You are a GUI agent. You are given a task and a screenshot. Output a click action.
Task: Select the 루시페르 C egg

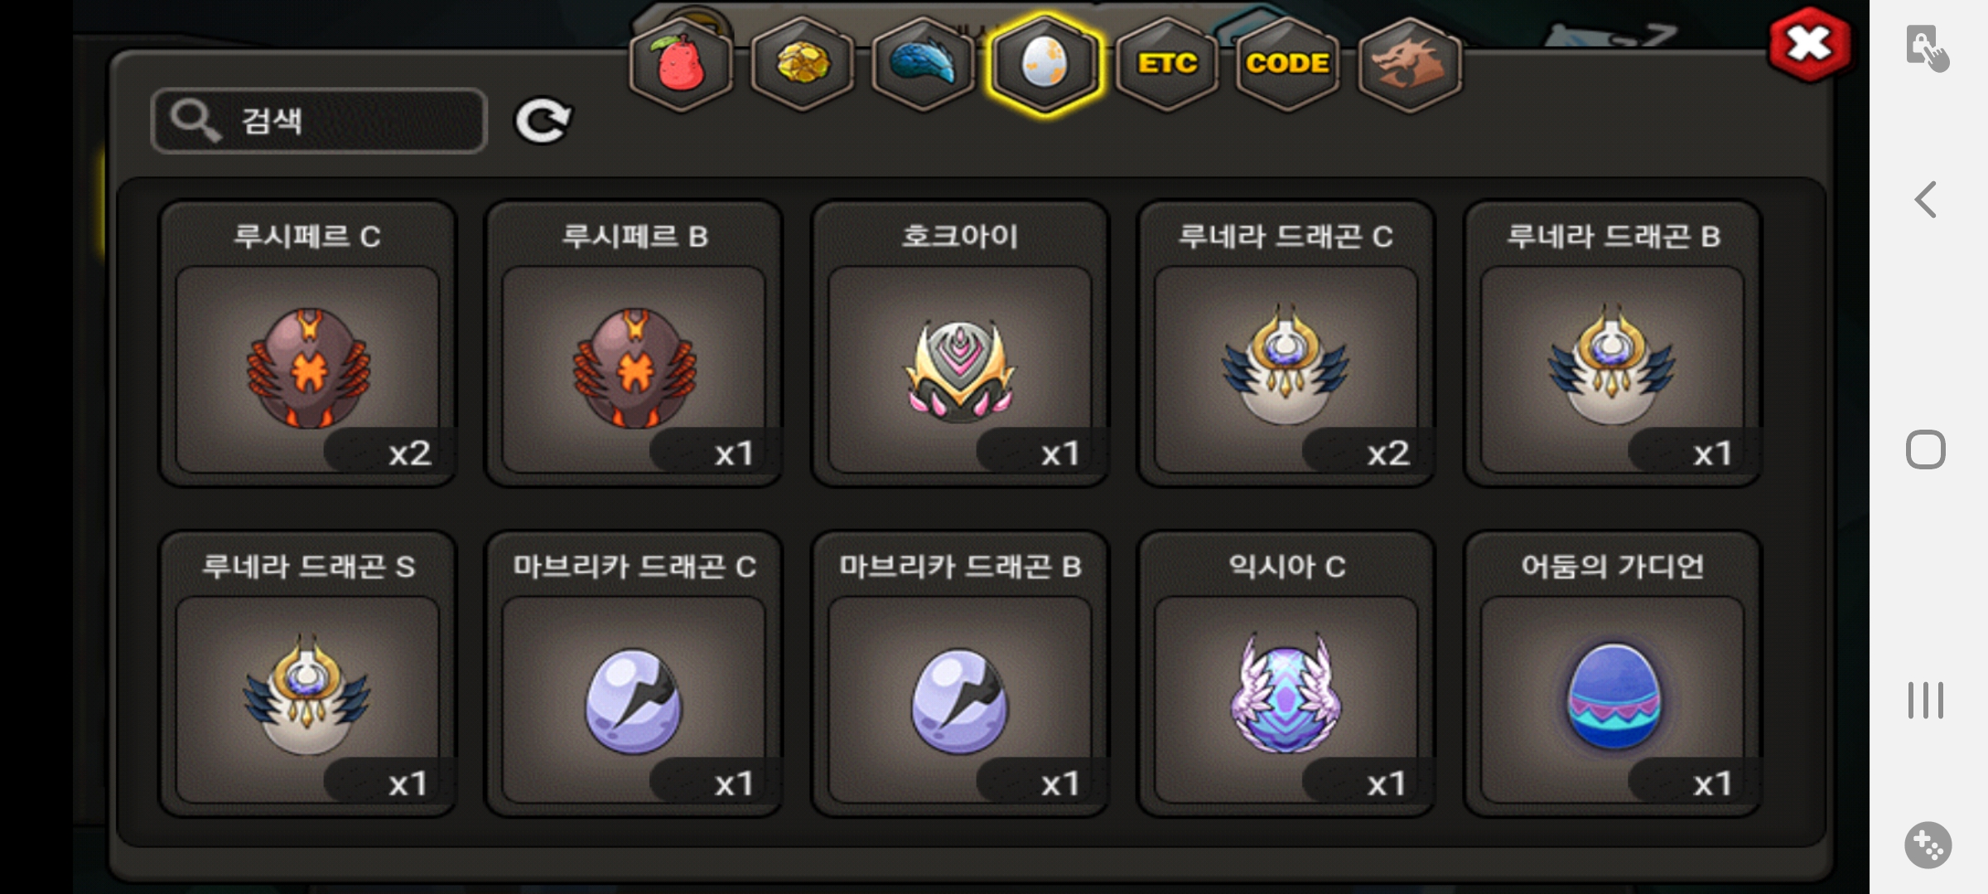click(307, 344)
